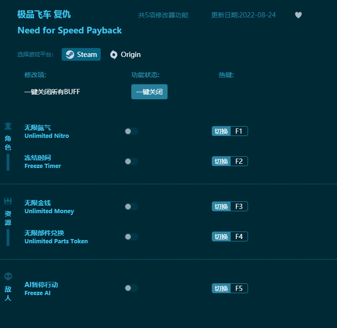Image resolution: width=337 pixels, height=328 pixels.
Task: Click the F4 hotkey field
Action: tap(239, 236)
